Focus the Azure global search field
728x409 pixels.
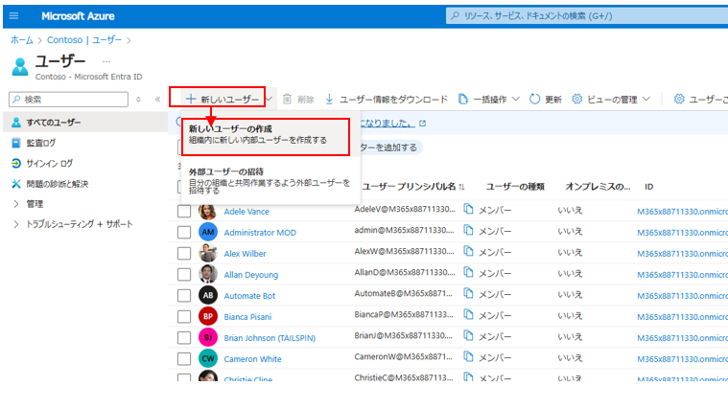pyautogui.click(x=587, y=15)
